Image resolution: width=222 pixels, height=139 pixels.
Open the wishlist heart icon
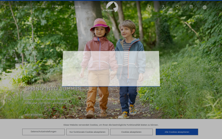(x=177, y=7)
